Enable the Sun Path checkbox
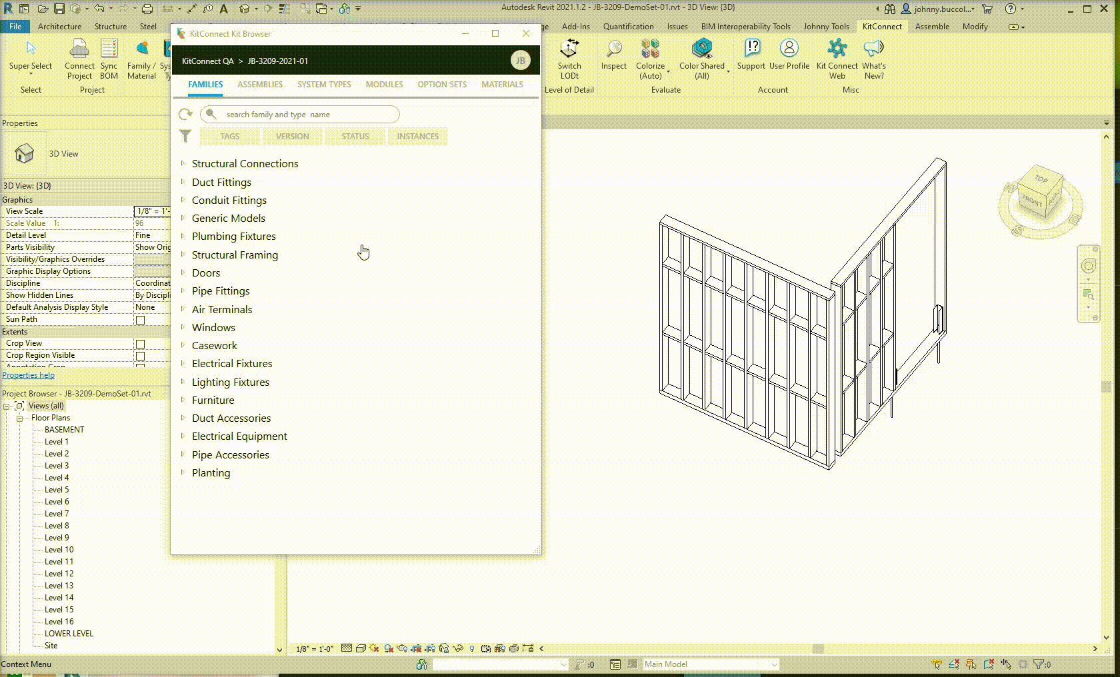 [140, 320]
